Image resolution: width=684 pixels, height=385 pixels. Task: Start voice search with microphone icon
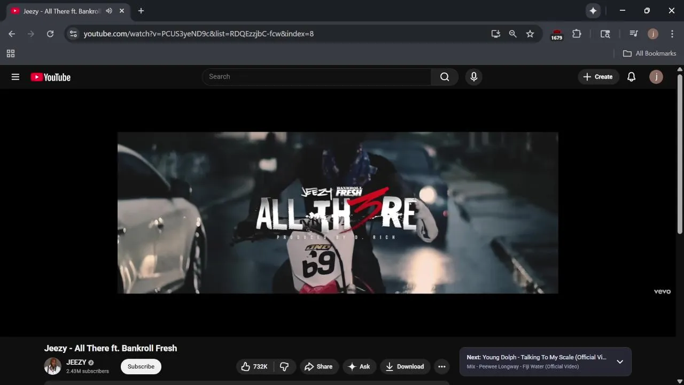click(473, 77)
